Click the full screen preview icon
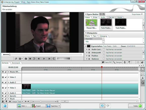 16,59
